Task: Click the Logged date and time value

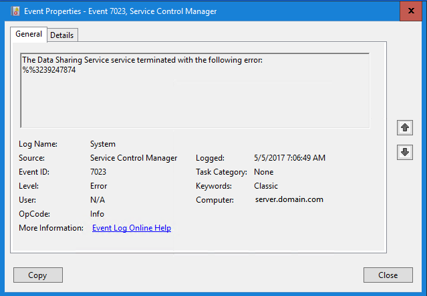Action: click(x=289, y=158)
